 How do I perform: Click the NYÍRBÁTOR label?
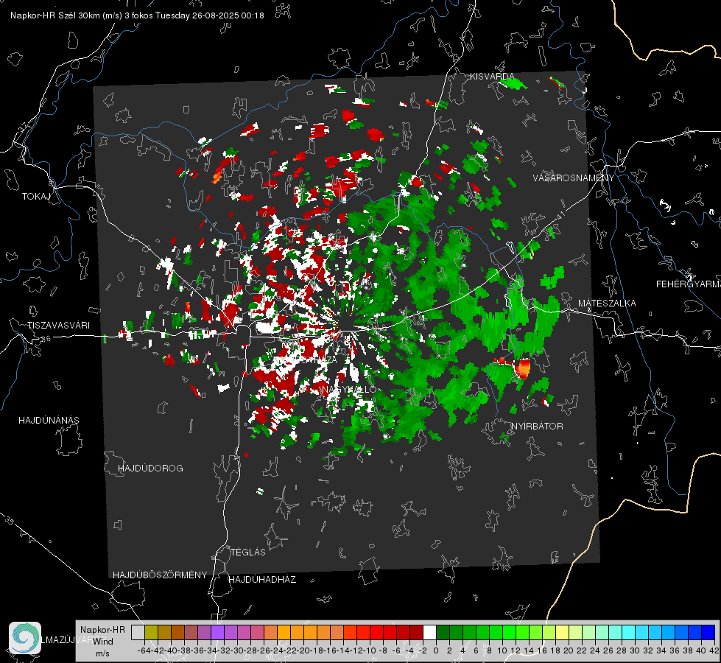pos(537,427)
